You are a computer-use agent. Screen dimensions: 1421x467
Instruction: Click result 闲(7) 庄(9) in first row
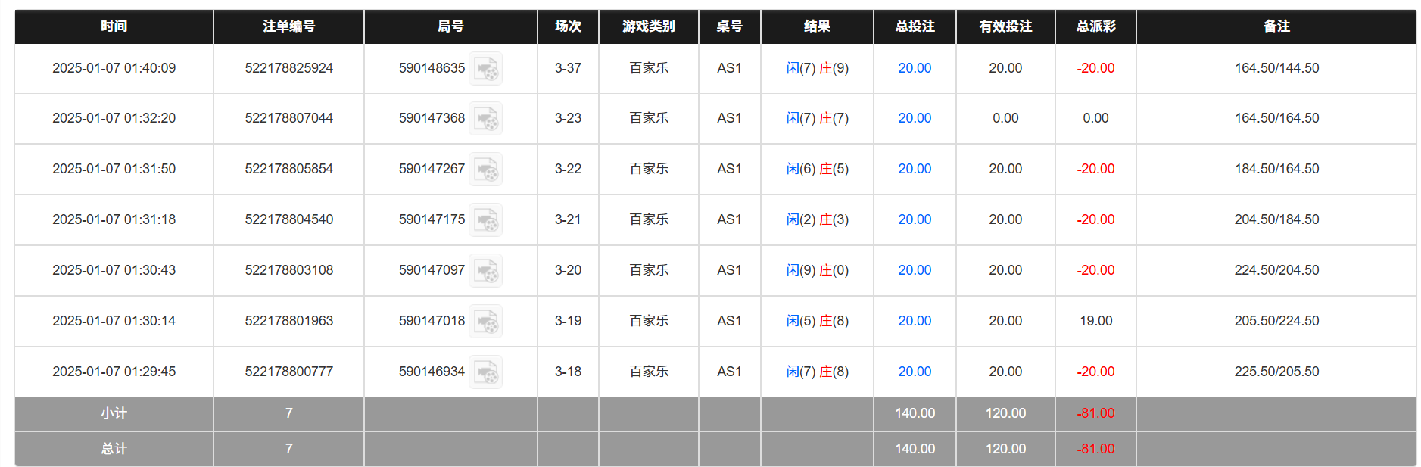coord(817,68)
